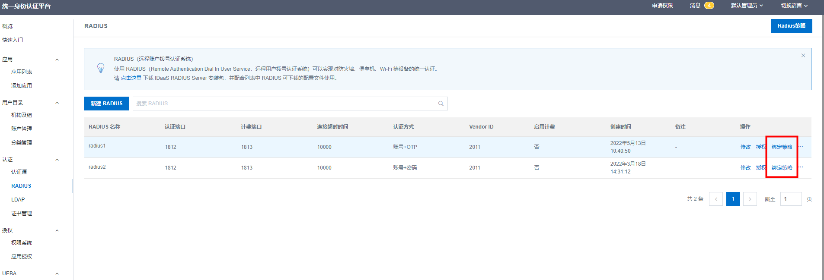Collapse the 认证 sidebar section
Screen dimensions: 824x280
click(57, 160)
